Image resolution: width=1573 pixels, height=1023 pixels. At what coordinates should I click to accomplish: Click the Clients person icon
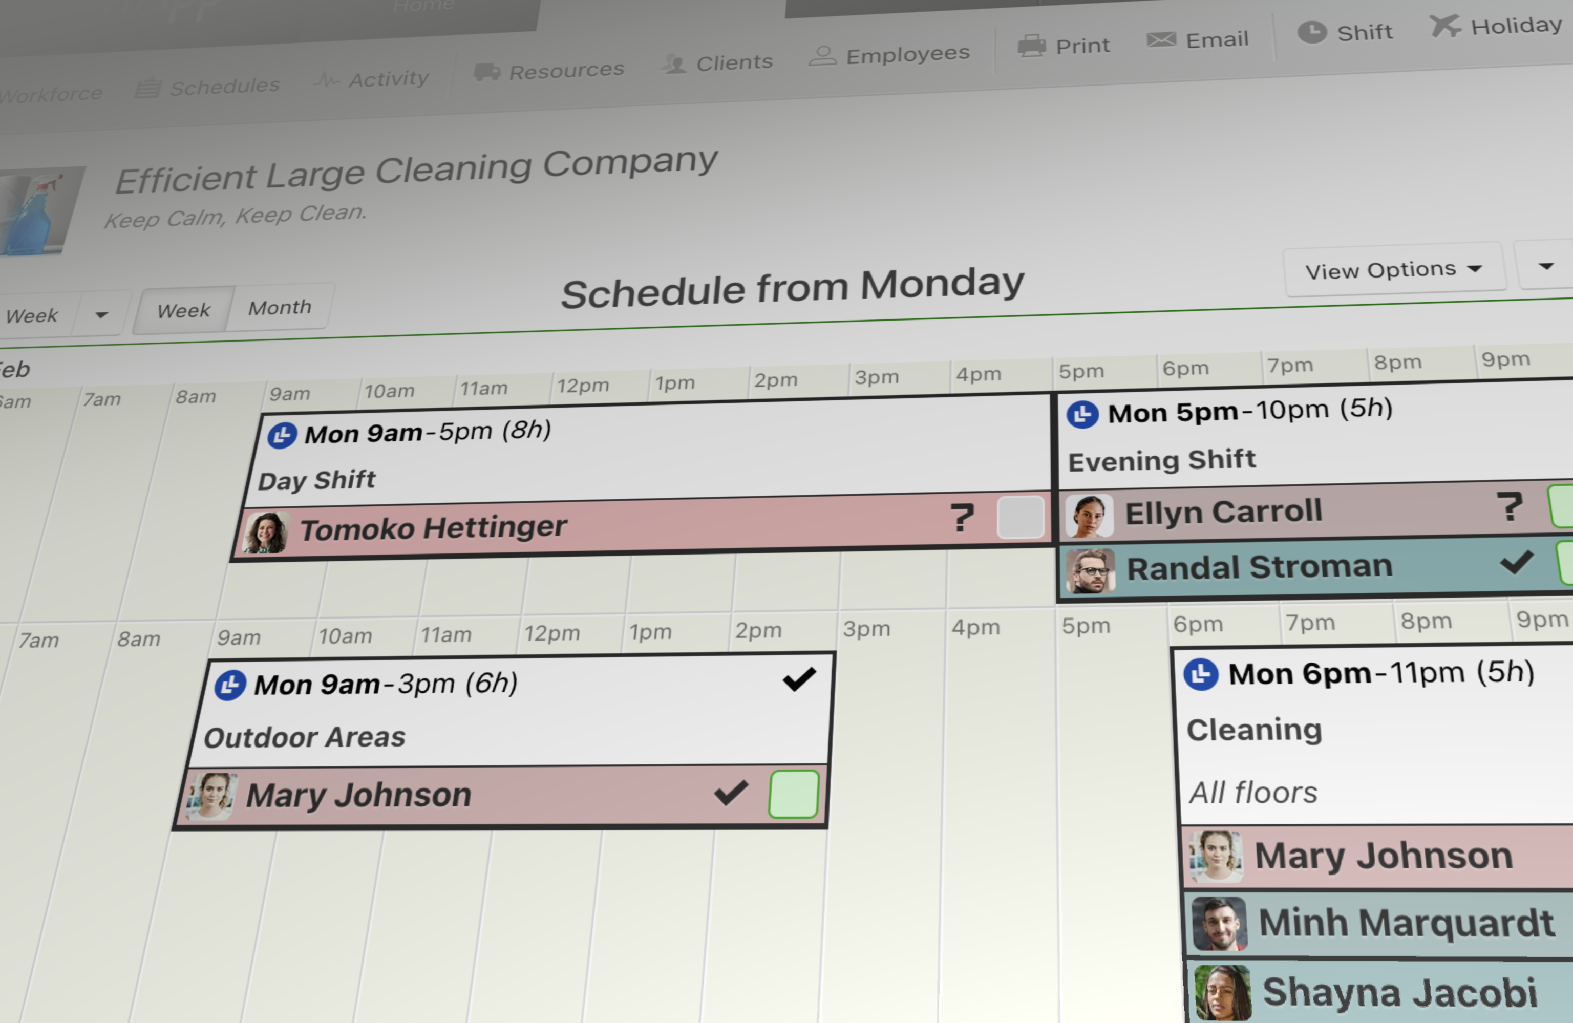point(675,64)
